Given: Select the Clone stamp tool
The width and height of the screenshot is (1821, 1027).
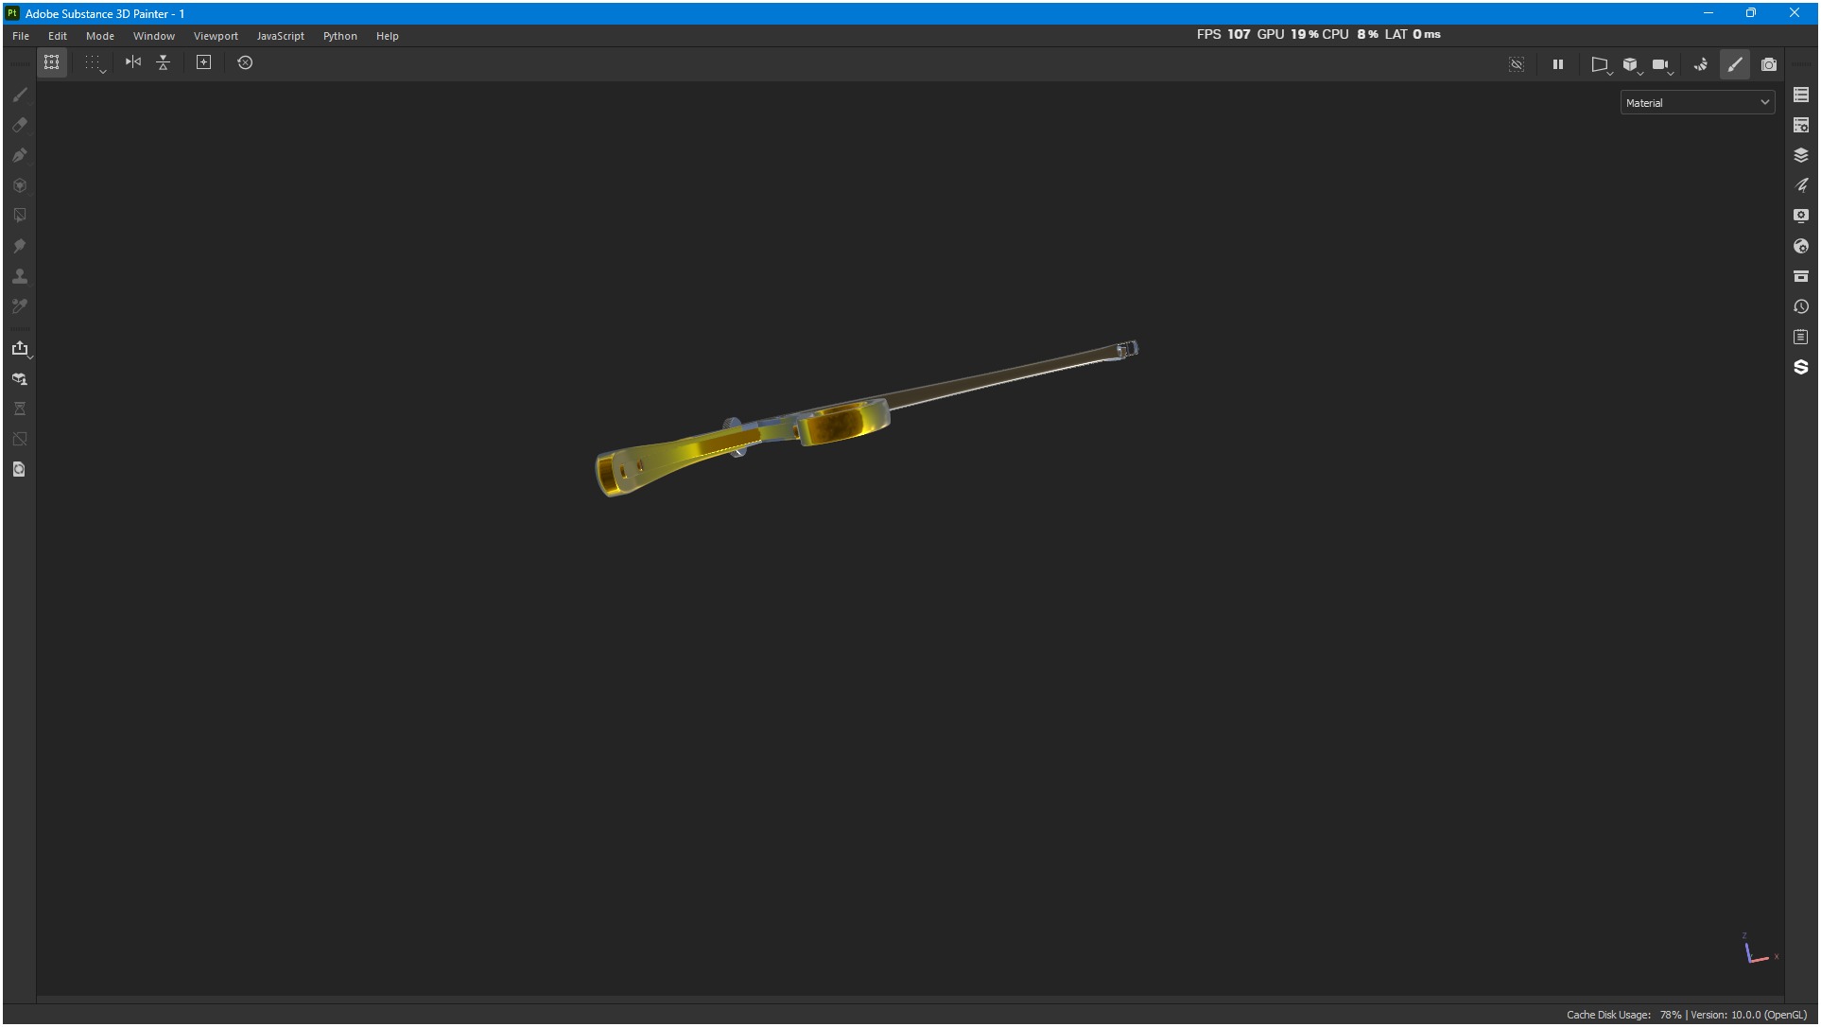Looking at the screenshot, I should (20, 276).
